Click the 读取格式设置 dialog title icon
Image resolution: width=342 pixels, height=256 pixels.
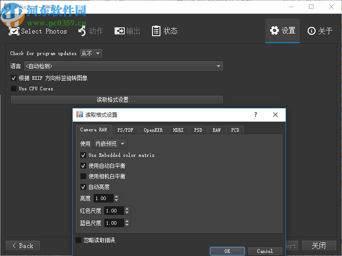tap(80, 115)
